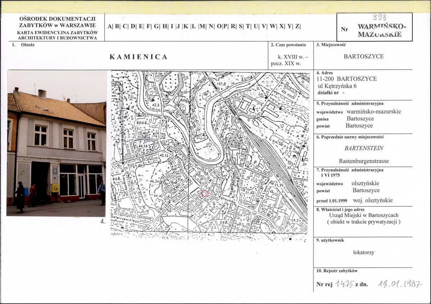
Task: Click note "( obiekt w trakcie prywatyzacji )"
Action: [x=364, y=222]
